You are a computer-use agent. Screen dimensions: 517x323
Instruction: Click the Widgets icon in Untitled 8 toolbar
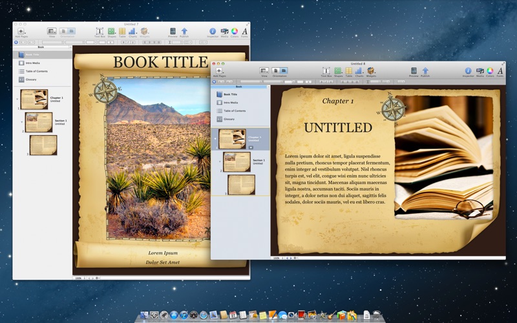[x=371, y=71]
